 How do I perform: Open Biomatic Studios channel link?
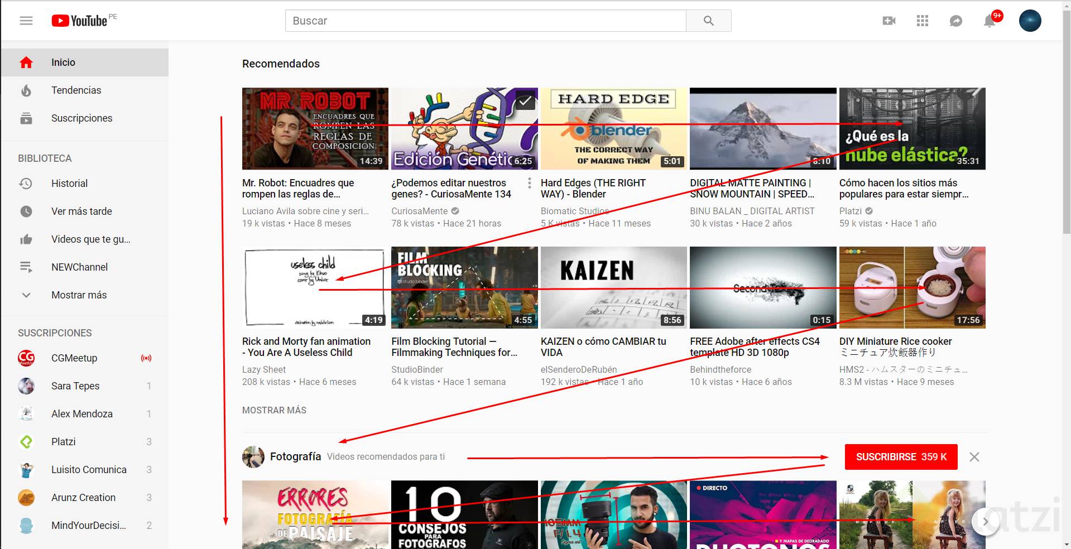coord(575,211)
